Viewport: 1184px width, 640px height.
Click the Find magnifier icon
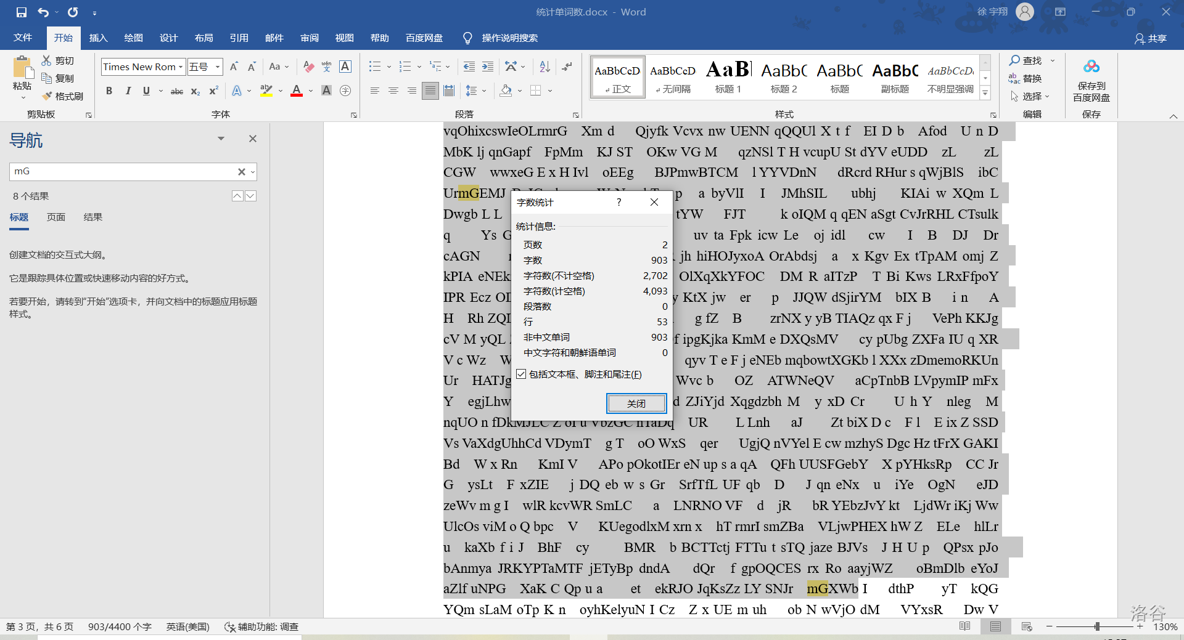click(x=1014, y=60)
